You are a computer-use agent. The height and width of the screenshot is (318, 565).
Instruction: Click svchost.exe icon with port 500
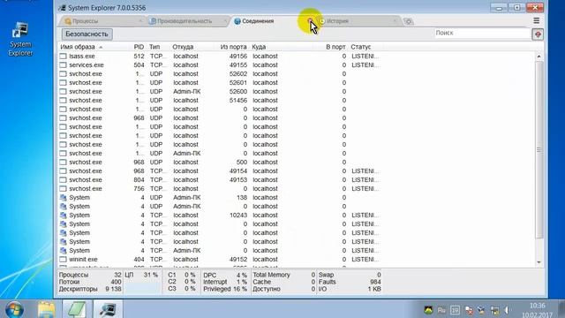point(63,163)
